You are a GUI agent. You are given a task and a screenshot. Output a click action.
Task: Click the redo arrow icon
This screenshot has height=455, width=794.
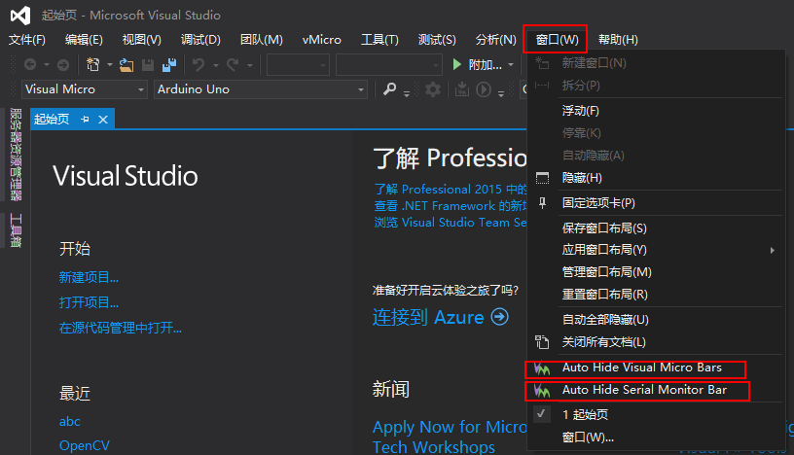pos(233,64)
